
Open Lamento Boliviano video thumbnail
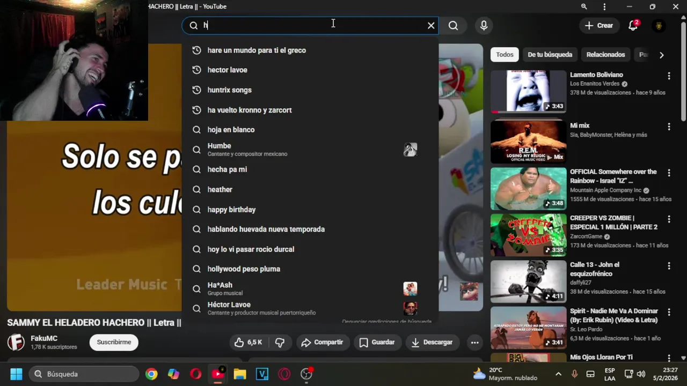528,91
